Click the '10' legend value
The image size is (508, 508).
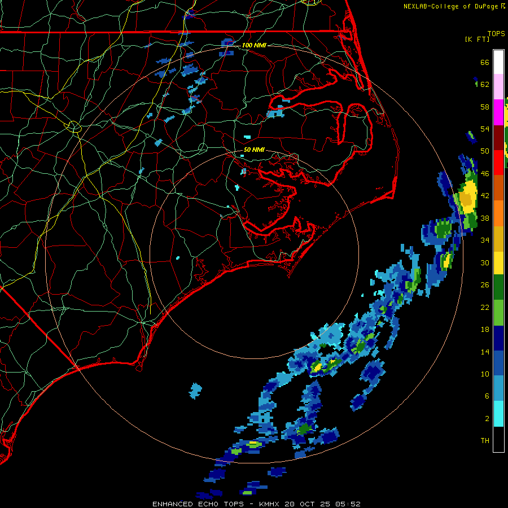point(485,374)
